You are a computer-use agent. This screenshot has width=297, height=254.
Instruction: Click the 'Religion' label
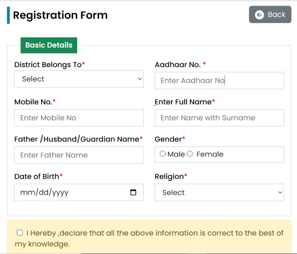[x=171, y=177]
